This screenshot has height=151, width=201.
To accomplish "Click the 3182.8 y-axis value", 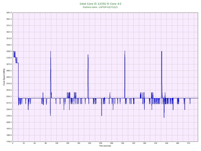I will 9,58.
